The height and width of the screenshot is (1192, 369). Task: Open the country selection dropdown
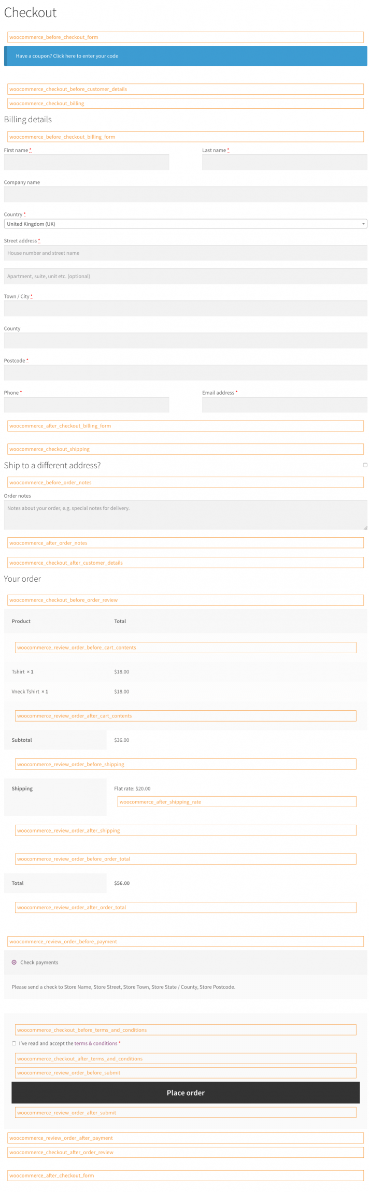[185, 224]
